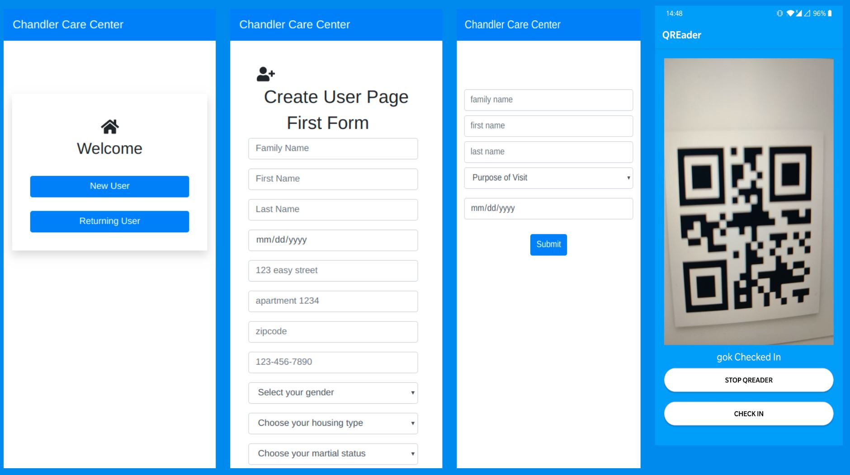Click the battery icon in phone status bar
The height and width of the screenshot is (475, 850).
(830, 14)
